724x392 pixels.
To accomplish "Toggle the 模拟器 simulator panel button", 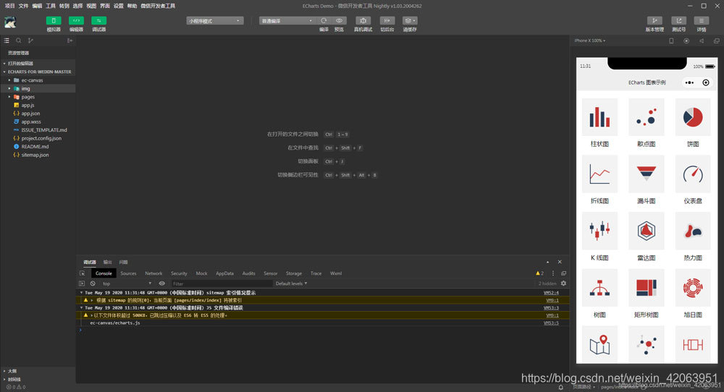I will [54, 21].
